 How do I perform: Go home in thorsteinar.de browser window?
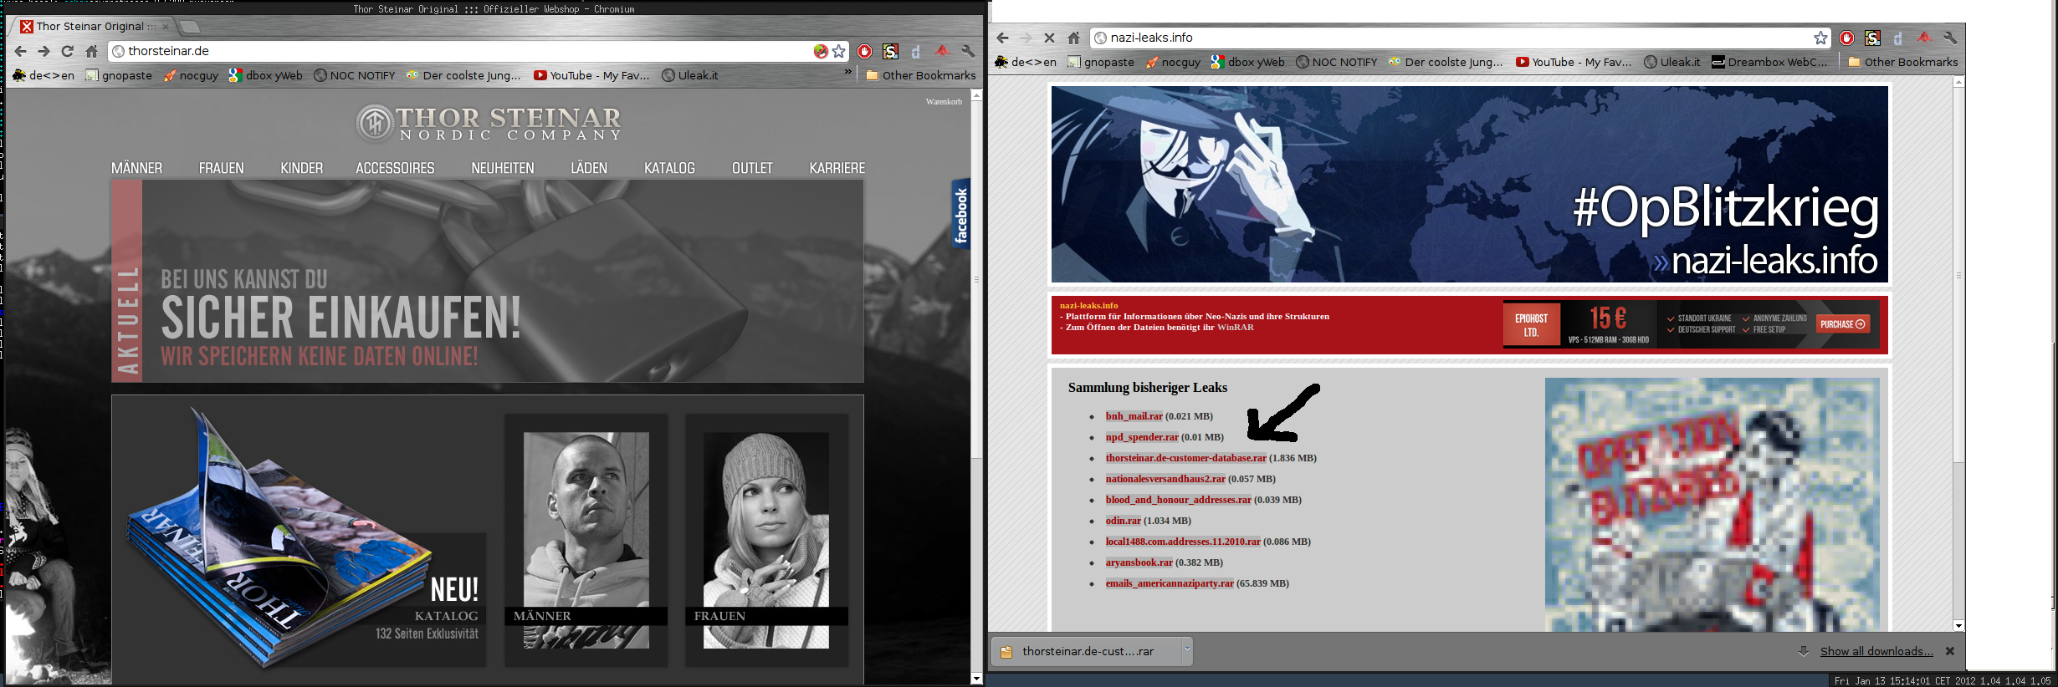point(92,51)
